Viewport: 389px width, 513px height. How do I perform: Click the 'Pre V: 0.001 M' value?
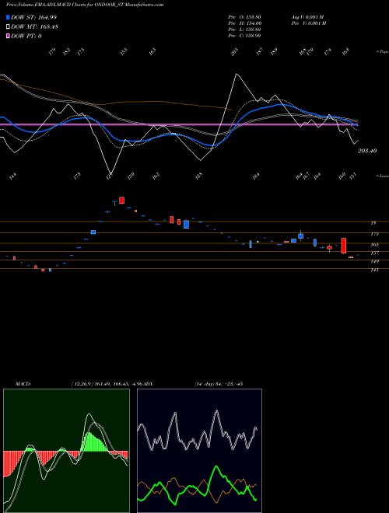pyautogui.click(x=309, y=23)
